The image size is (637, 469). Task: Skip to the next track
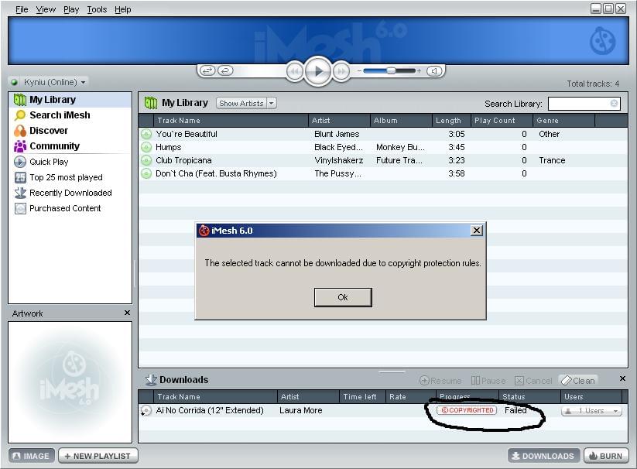[341, 71]
